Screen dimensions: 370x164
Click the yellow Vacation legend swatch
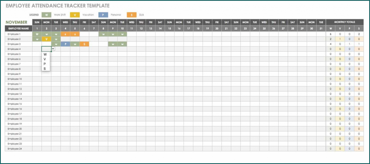click(x=74, y=15)
